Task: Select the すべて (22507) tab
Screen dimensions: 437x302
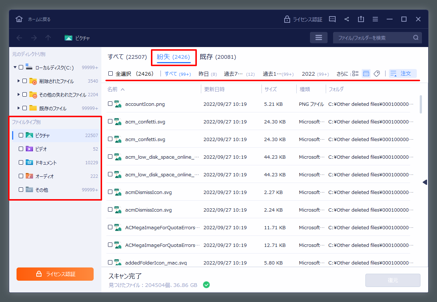Action: pos(127,57)
